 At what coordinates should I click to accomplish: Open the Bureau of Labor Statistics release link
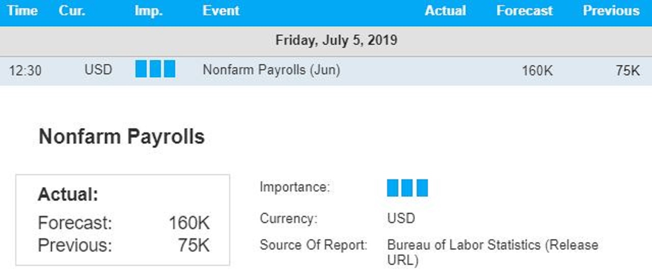[493, 253]
